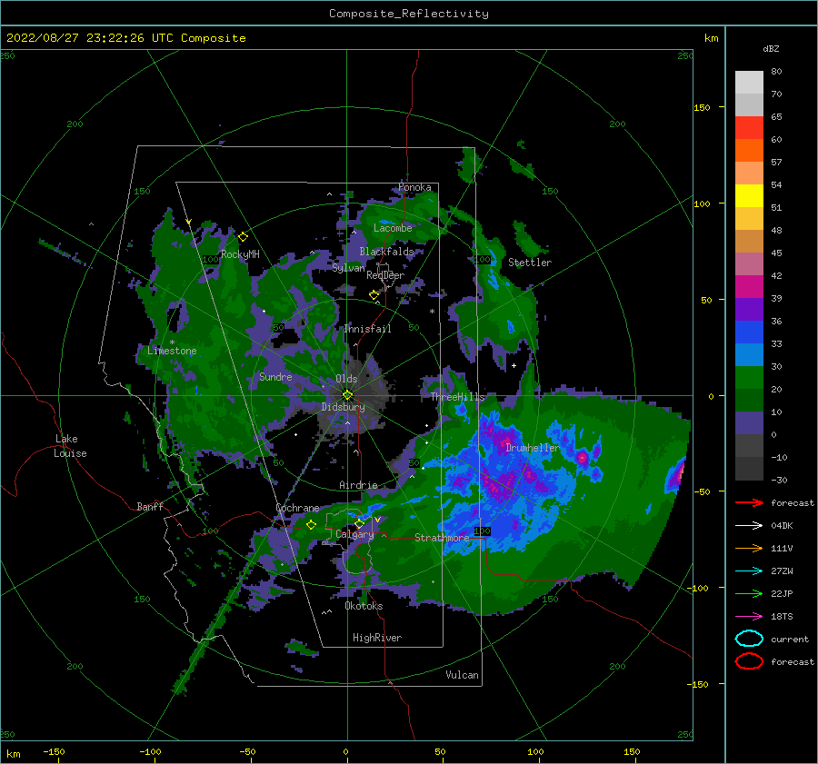Screen dimensions: 818x764
Task: Click the yellow marker near RockyMH
Action: [x=243, y=237]
